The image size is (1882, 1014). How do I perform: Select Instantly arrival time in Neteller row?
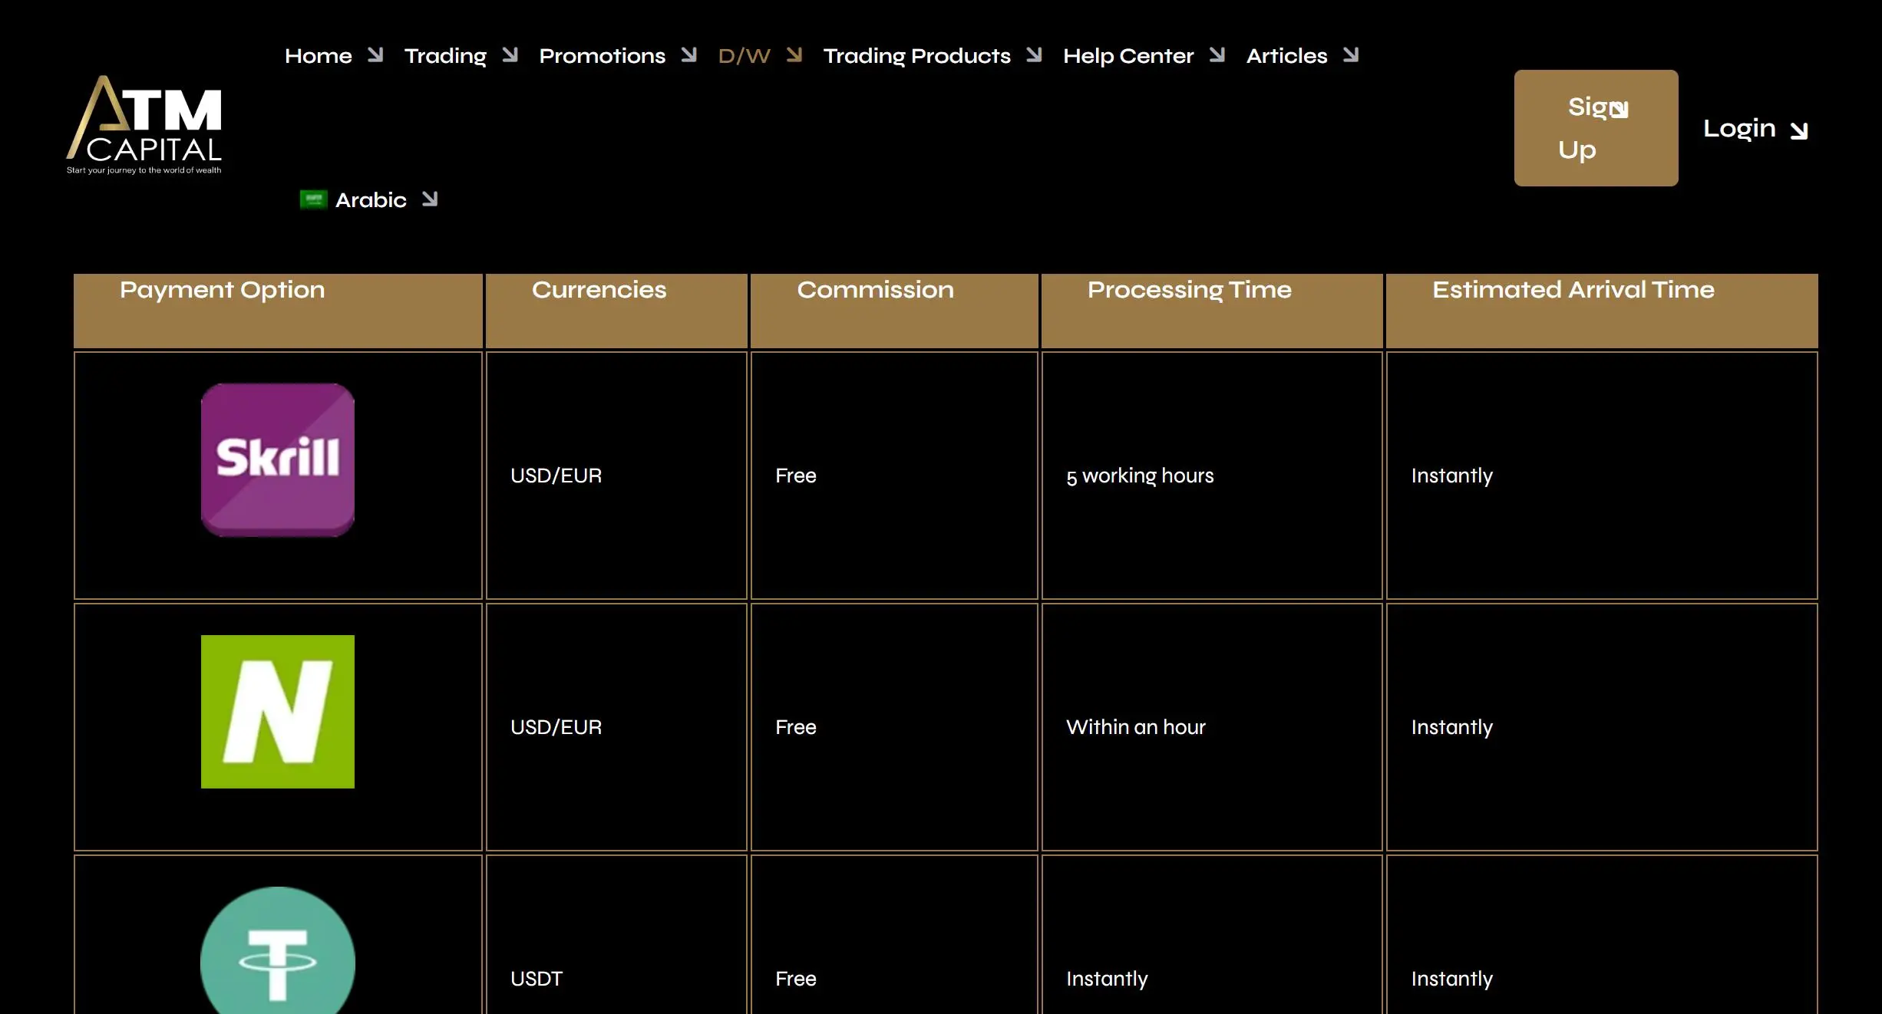coord(1452,728)
